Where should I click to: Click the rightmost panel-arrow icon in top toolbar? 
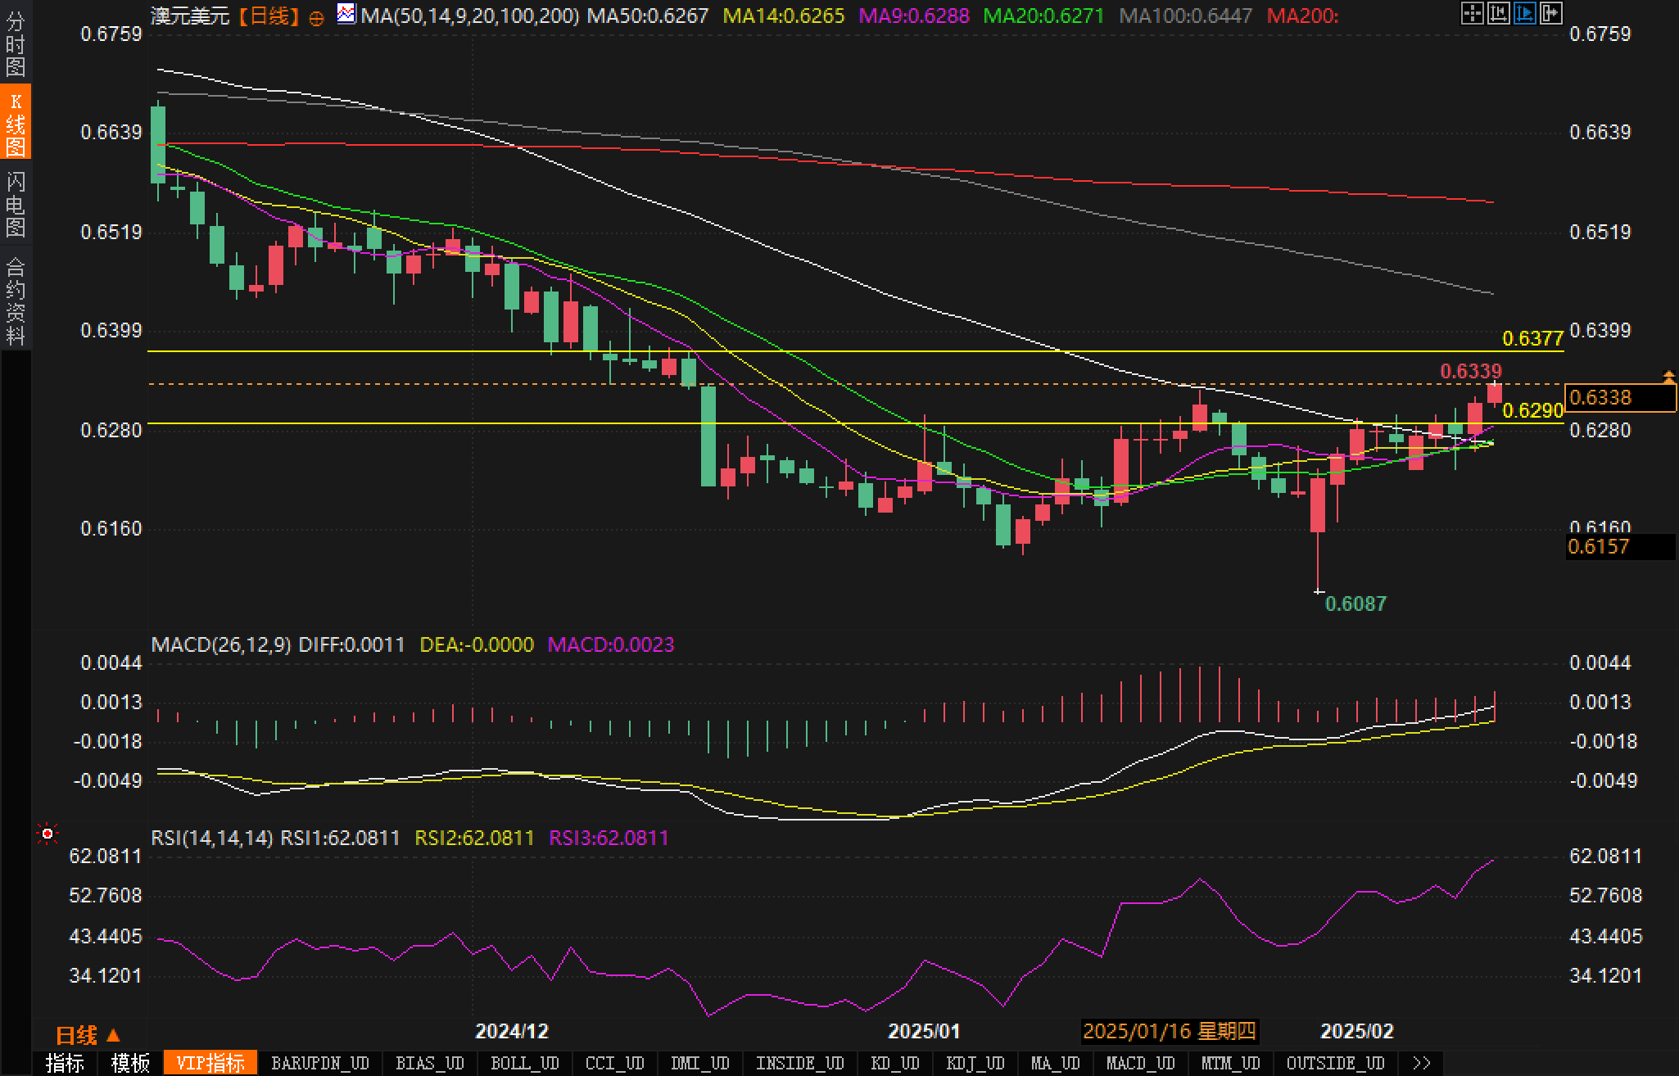pos(1550,13)
